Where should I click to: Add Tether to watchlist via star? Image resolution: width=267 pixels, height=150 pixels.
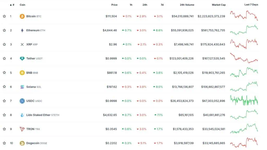pyautogui.click(x=4, y=58)
